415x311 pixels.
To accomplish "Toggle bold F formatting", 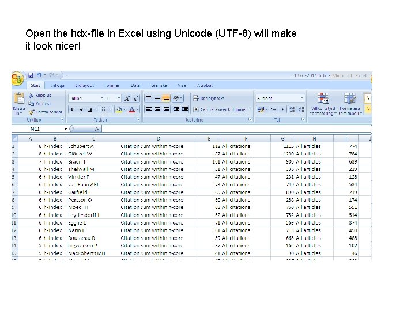I will point(73,109).
